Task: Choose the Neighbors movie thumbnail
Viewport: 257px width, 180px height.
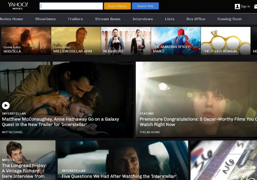Action: (x=126, y=41)
